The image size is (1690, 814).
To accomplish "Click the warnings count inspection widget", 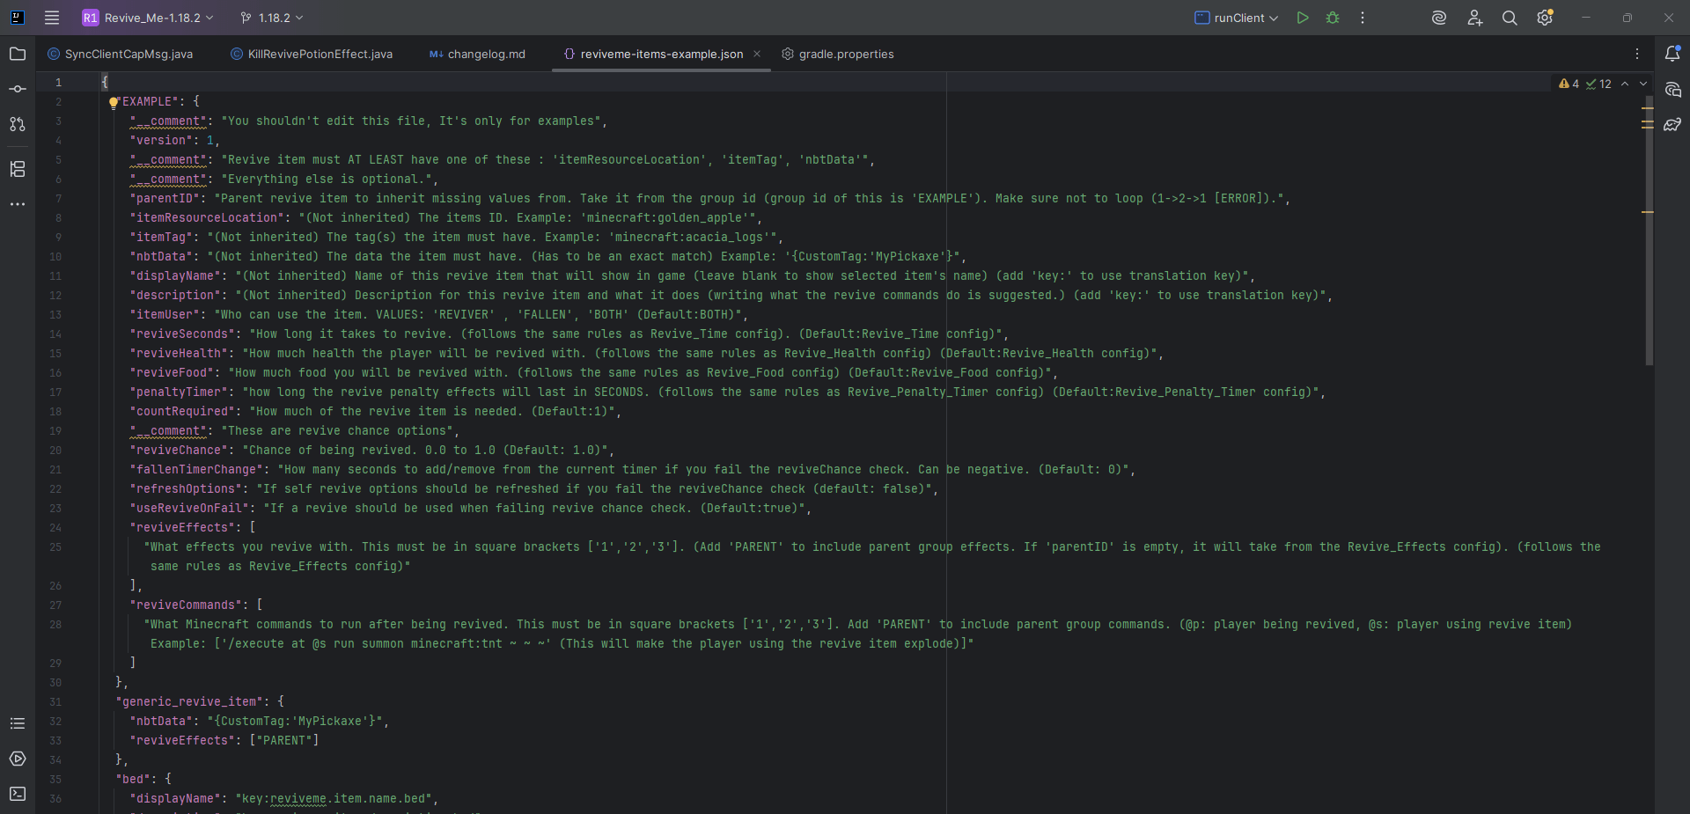I will point(1569,84).
